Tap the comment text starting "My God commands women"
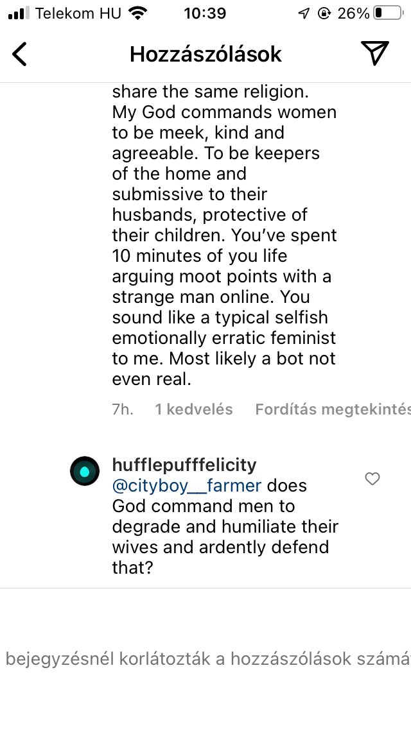The height and width of the screenshot is (729, 411). point(224,112)
